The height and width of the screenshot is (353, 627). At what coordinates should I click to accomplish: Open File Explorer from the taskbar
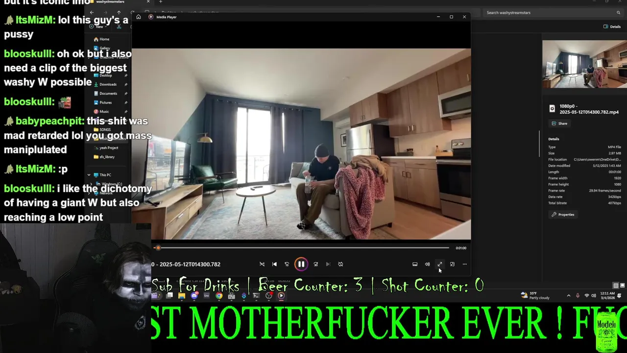coord(182,296)
